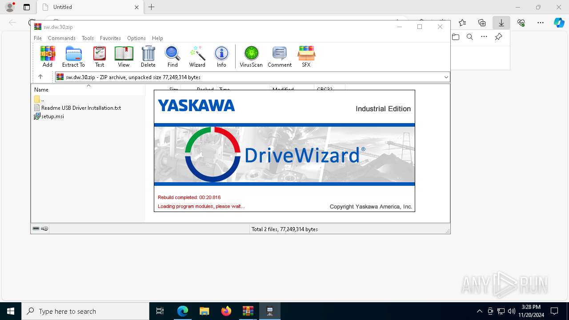Image resolution: width=569 pixels, height=320 pixels.
Task: Create SFX self-extracting archive
Action: (306, 56)
